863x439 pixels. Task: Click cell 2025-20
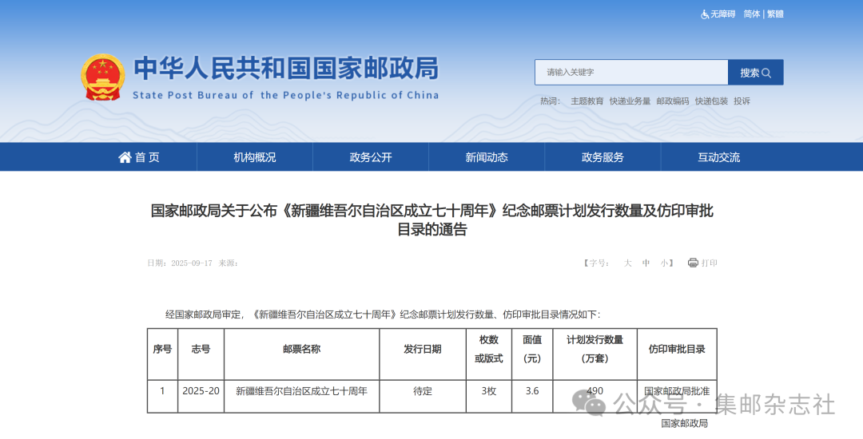click(201, 391)
